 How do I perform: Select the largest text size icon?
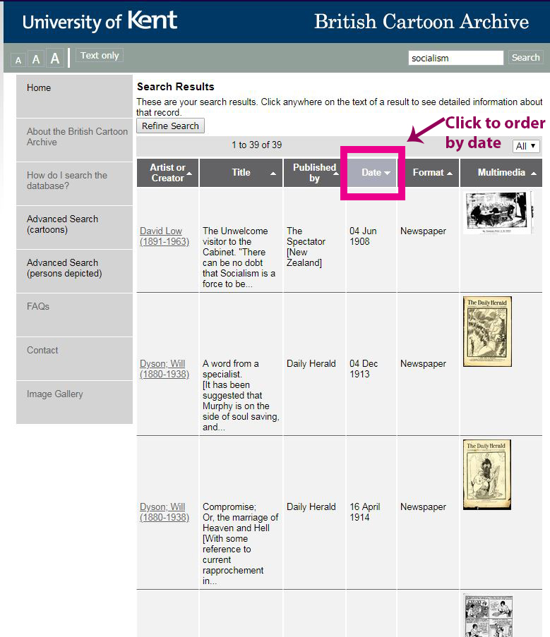click(x=55, y=59)
